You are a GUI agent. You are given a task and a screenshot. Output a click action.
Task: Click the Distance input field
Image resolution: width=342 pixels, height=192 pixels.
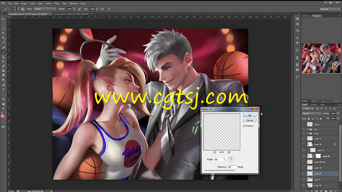pyautogui.click(x=232, y=167)
